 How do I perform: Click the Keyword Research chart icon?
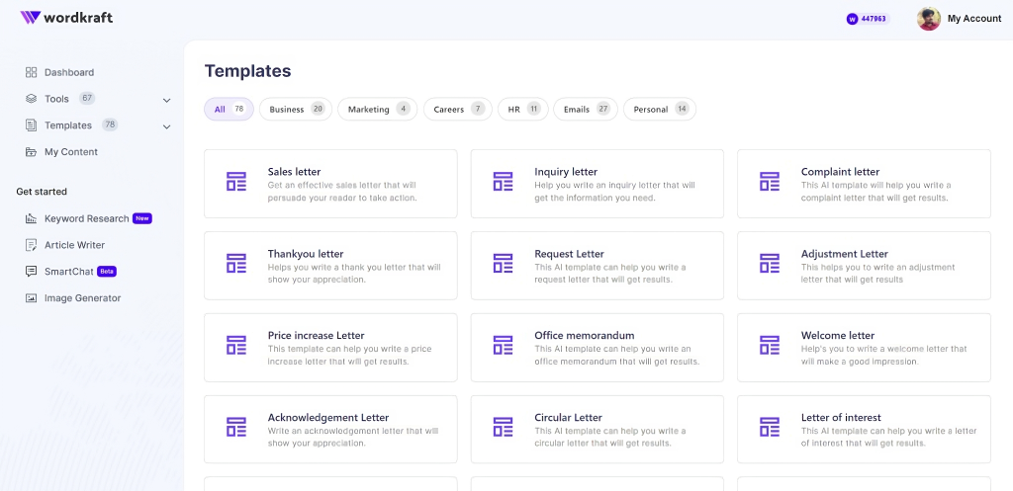[x=31, y=218]
